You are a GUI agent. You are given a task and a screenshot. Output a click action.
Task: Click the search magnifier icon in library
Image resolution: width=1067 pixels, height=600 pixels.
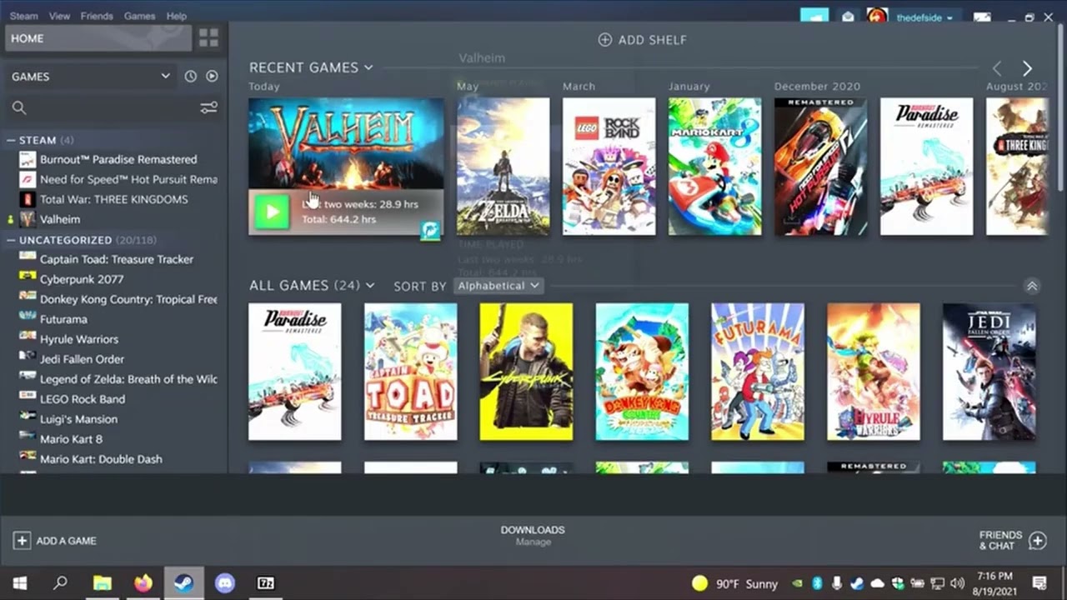[x=19, y=107]
